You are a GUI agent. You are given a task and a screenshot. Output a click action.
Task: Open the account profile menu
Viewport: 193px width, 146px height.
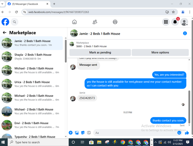[x=184, y=22]
